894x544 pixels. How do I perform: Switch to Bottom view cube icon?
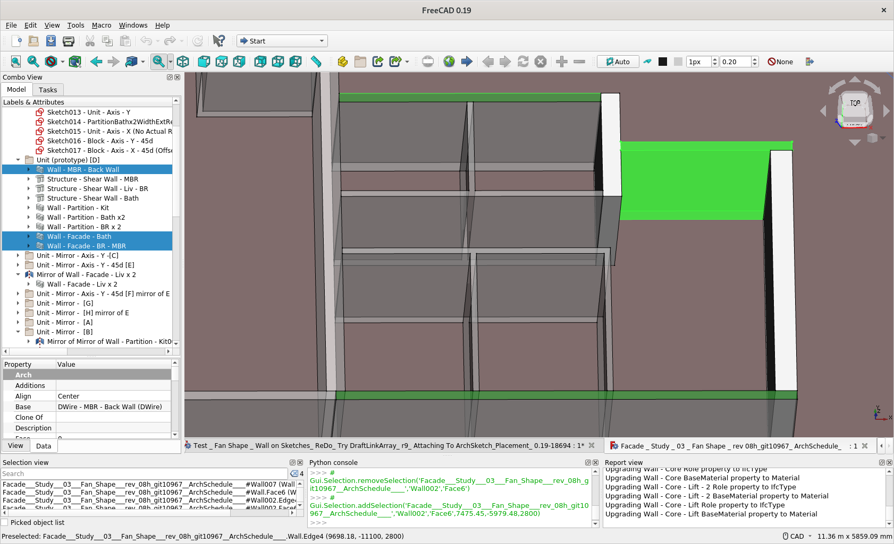click(x=278, y=62)
